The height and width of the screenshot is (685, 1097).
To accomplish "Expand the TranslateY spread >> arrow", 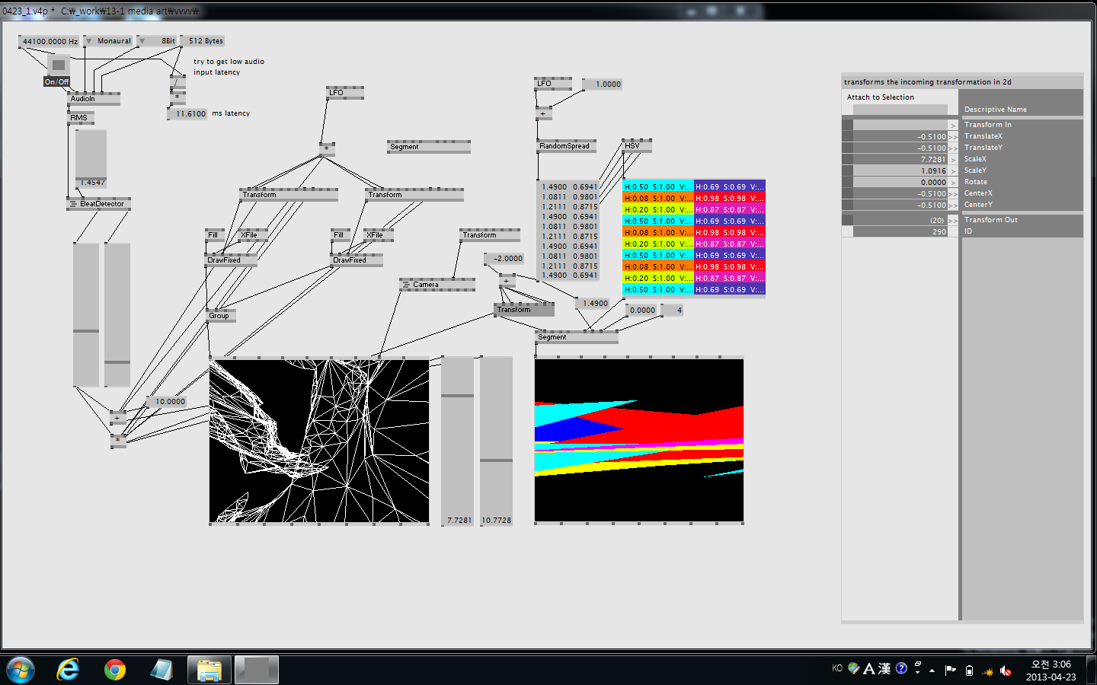I will pos(952,148).
